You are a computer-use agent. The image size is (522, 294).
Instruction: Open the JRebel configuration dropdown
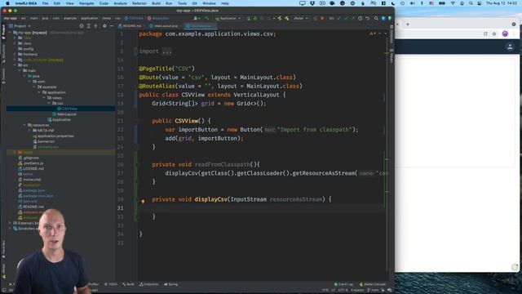pos(301,18)
